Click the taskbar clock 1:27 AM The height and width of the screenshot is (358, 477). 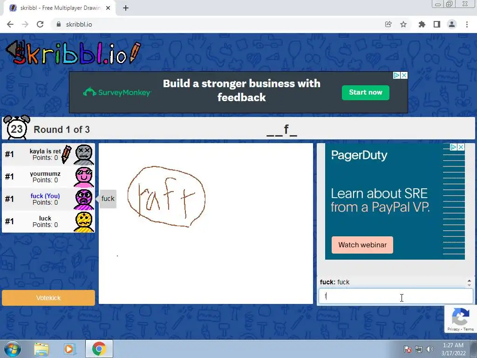(x=453, y=349)
